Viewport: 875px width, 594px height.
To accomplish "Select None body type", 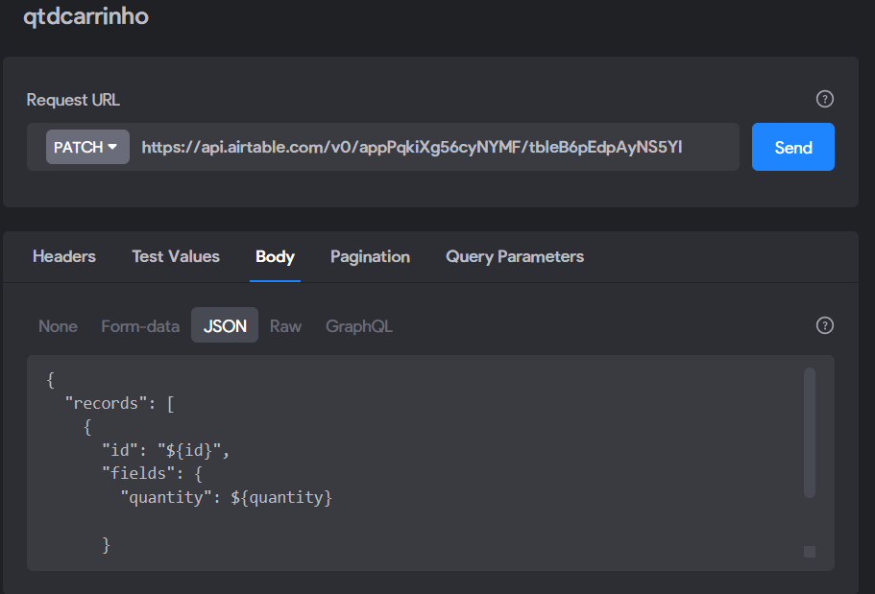I will (x=58, y=326).
